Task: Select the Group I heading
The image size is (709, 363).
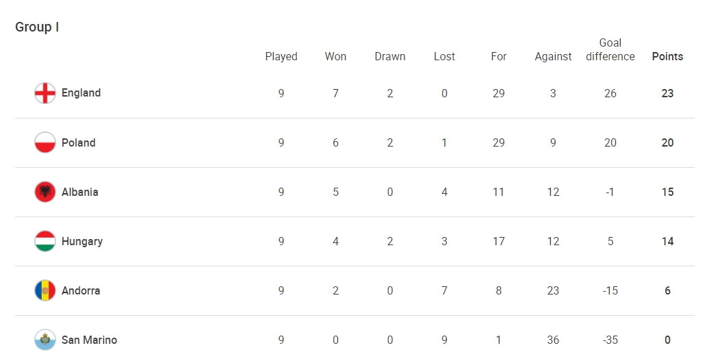Action: [37, 27]
